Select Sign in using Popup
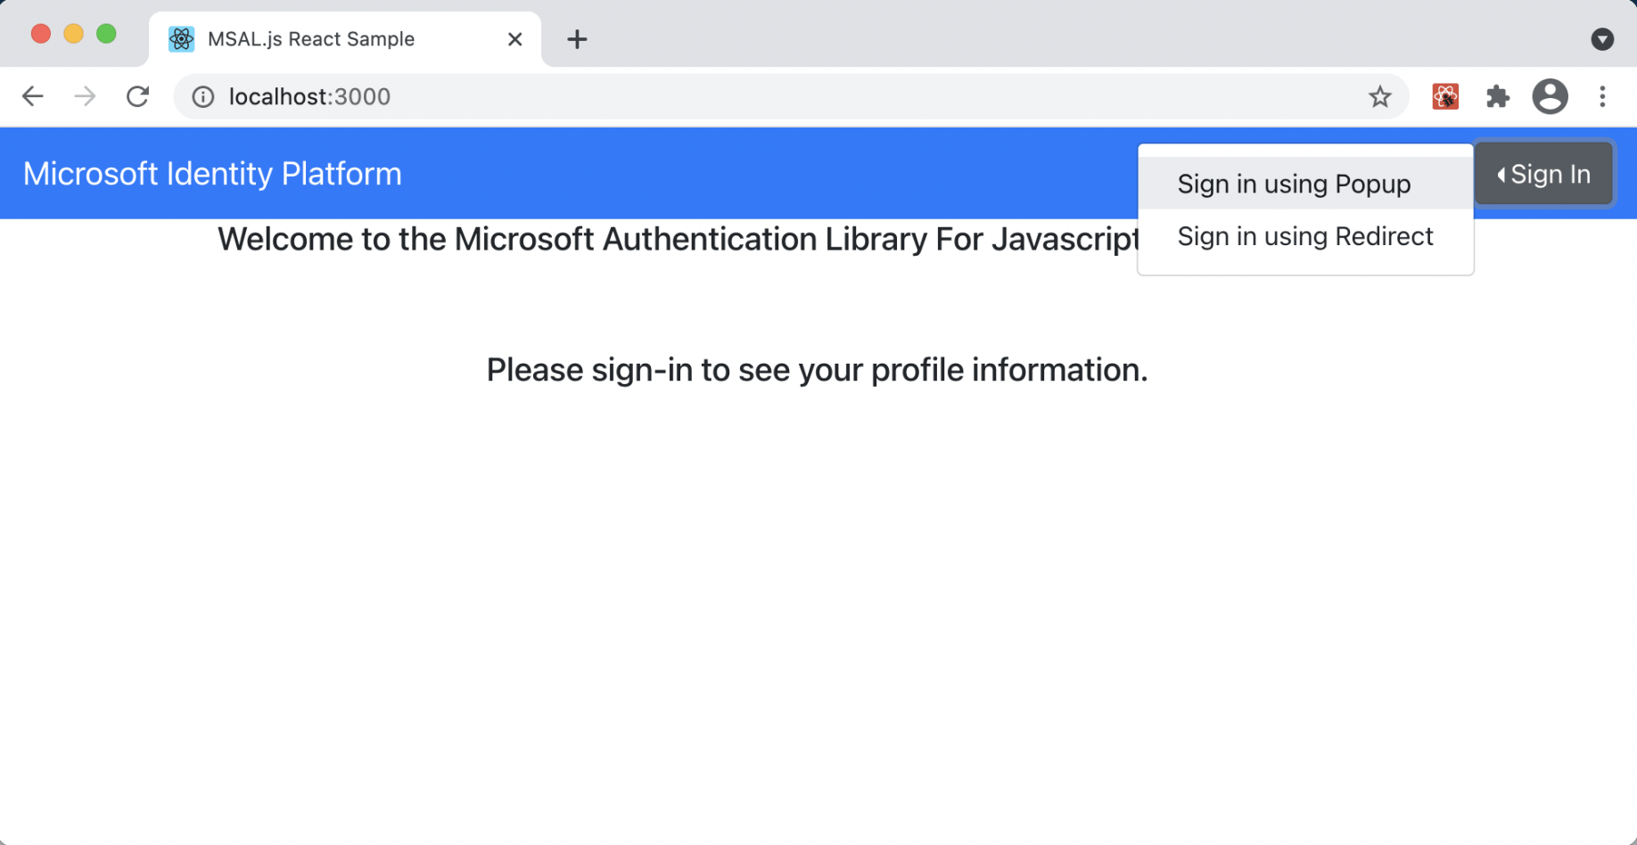The width and height of the screenshot is (1637, 845). (x=1294, y=184)
